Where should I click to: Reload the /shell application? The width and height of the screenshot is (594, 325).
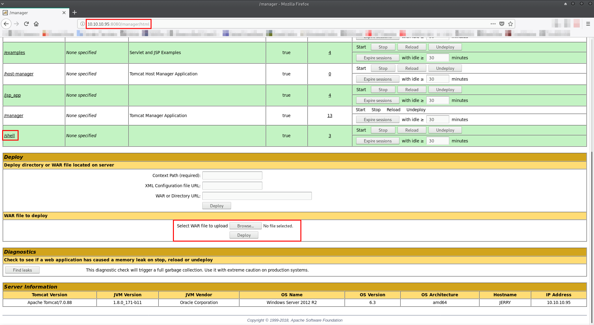pyautogui.click(x=412, y=130)
